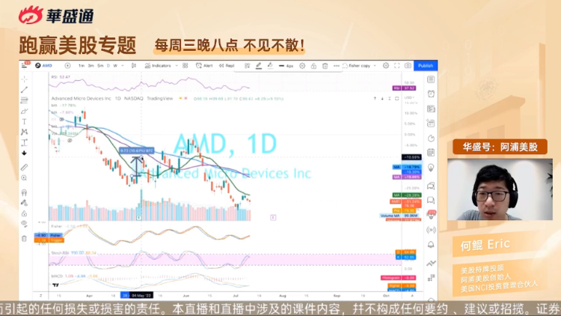This screenshot has width=561, height=316.
Task: Select the brush drawing tool
Action: pos(25,111)
